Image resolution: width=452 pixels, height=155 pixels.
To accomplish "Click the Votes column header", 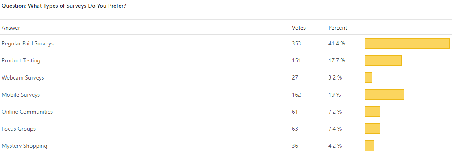I will click(x=299, y=28).
